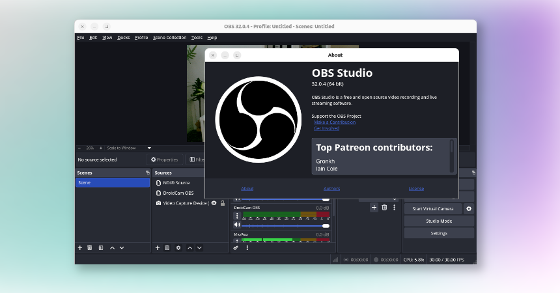The height and width of the screenshot is (293, 560).
Task: Open virtual camera settings gear icon
Action: coord(468,209)
